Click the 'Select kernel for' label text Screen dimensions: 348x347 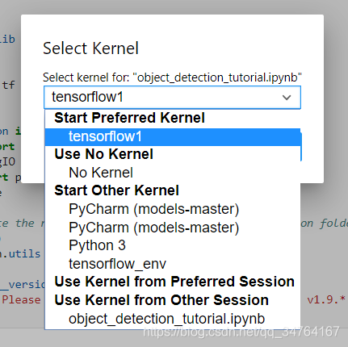point(172,77)
